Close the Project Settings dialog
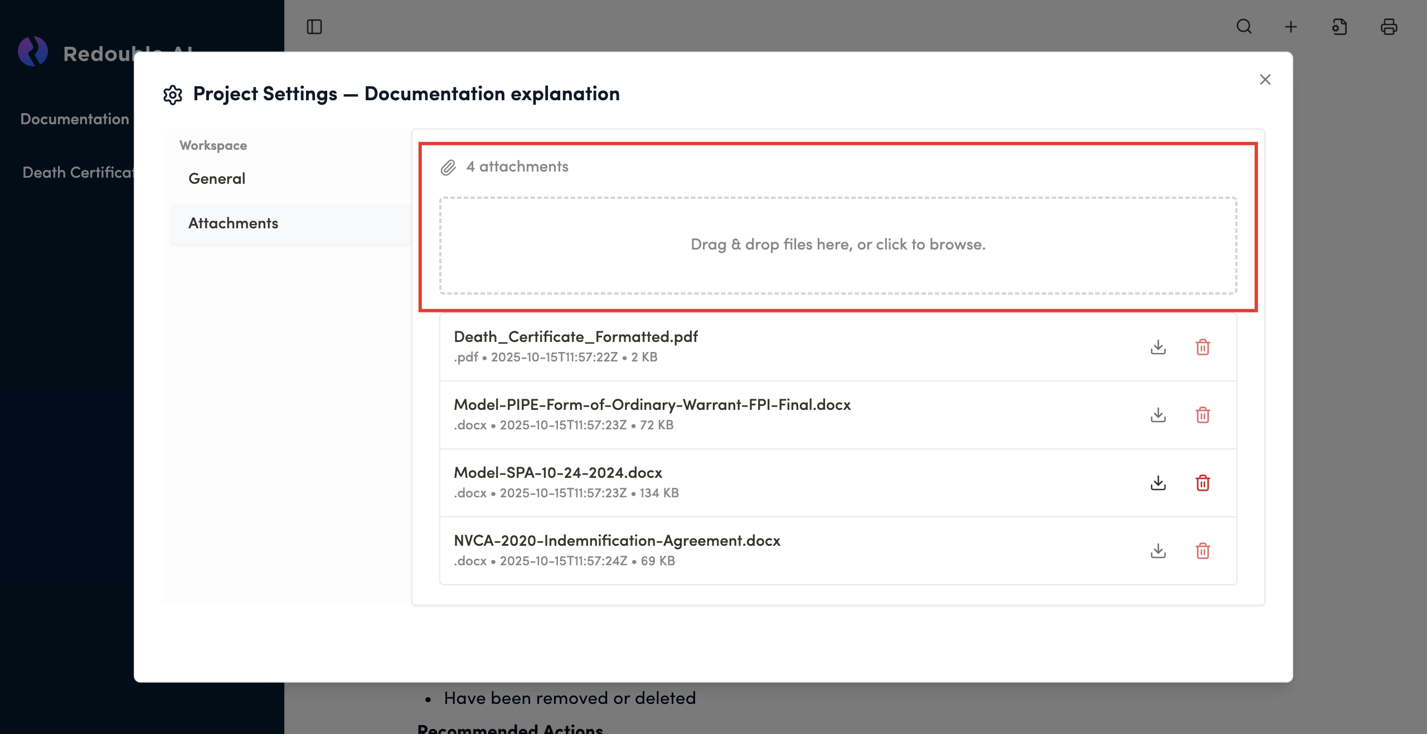This screenshot has height=734, width=1427. 1265,80
